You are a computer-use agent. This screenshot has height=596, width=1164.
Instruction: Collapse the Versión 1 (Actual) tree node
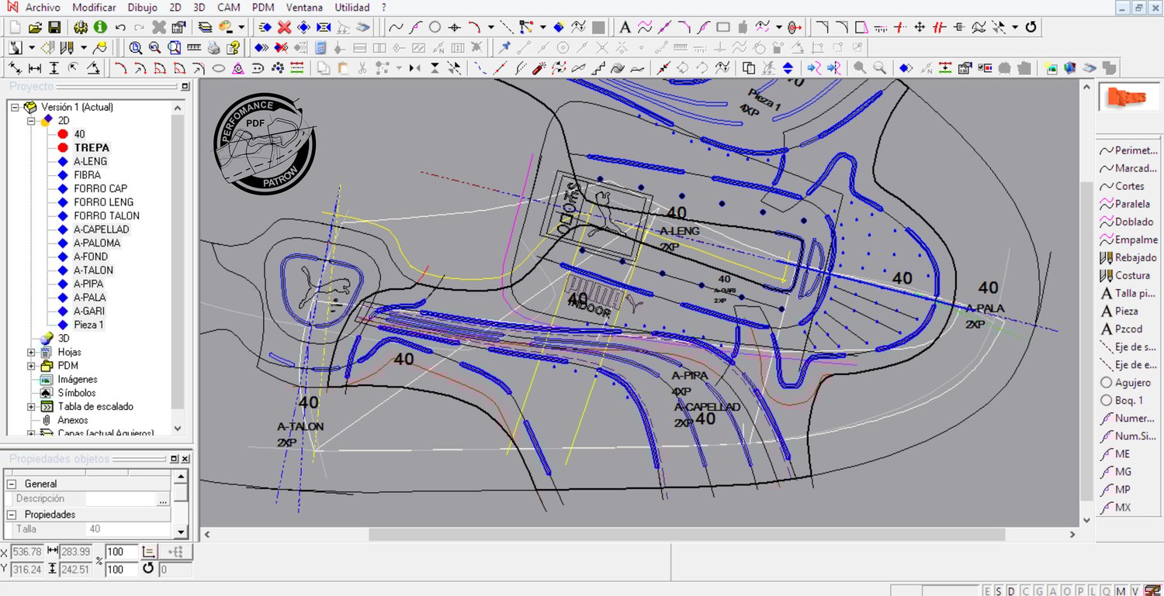pyautogui.click(x=15, y=107)
